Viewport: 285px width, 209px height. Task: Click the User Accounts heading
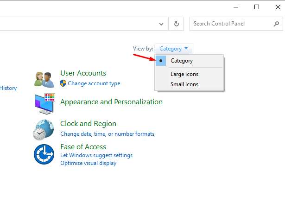click(x=83, y=73)
